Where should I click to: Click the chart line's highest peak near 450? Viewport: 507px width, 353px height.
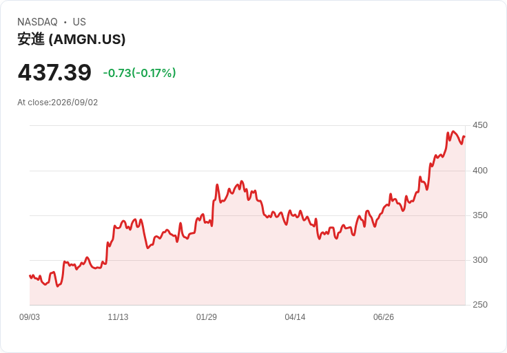[453, 131]
